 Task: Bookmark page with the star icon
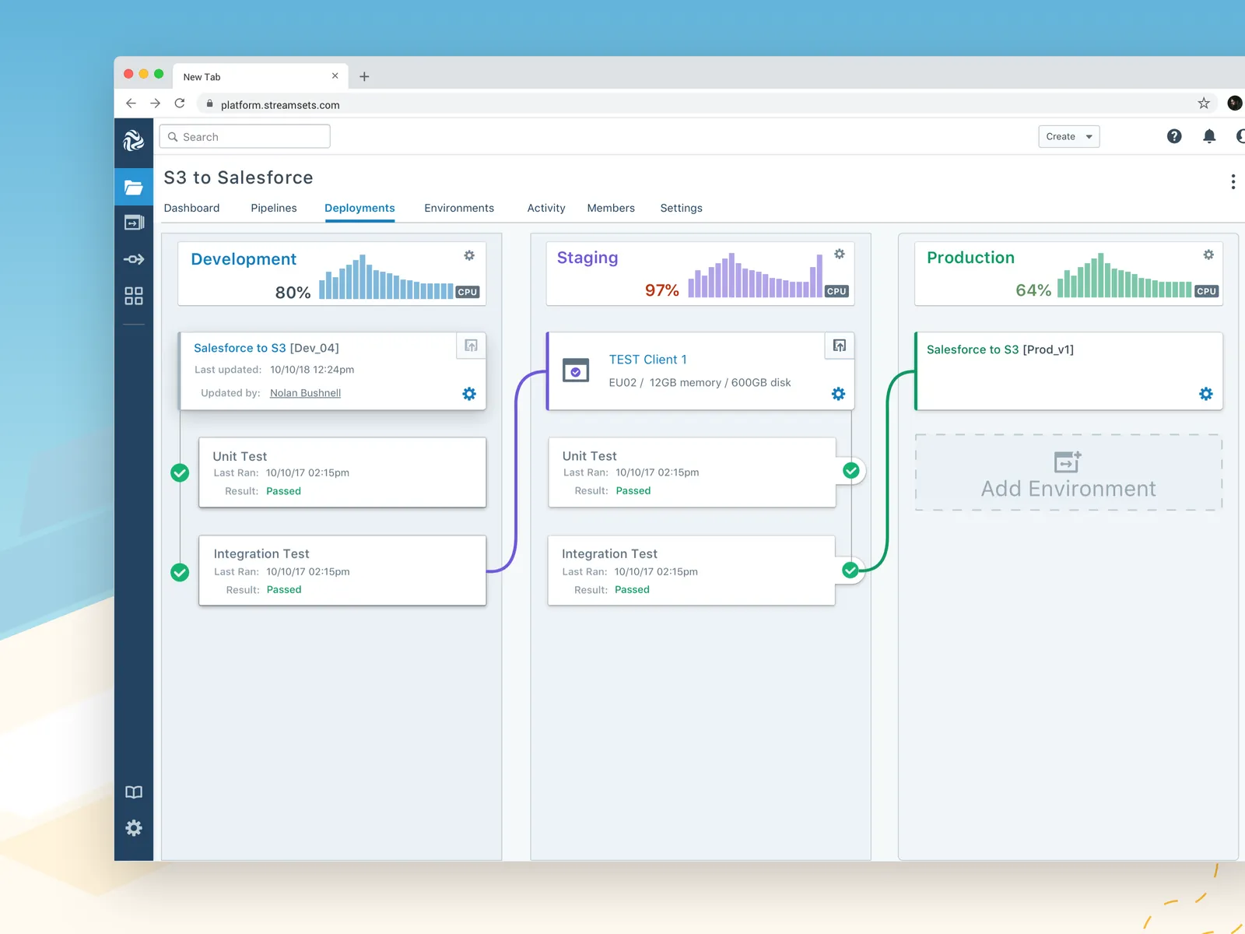pos(1204,103)
